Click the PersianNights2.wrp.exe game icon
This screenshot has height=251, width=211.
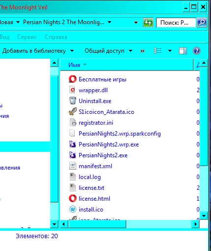click(x=73, y=144)
